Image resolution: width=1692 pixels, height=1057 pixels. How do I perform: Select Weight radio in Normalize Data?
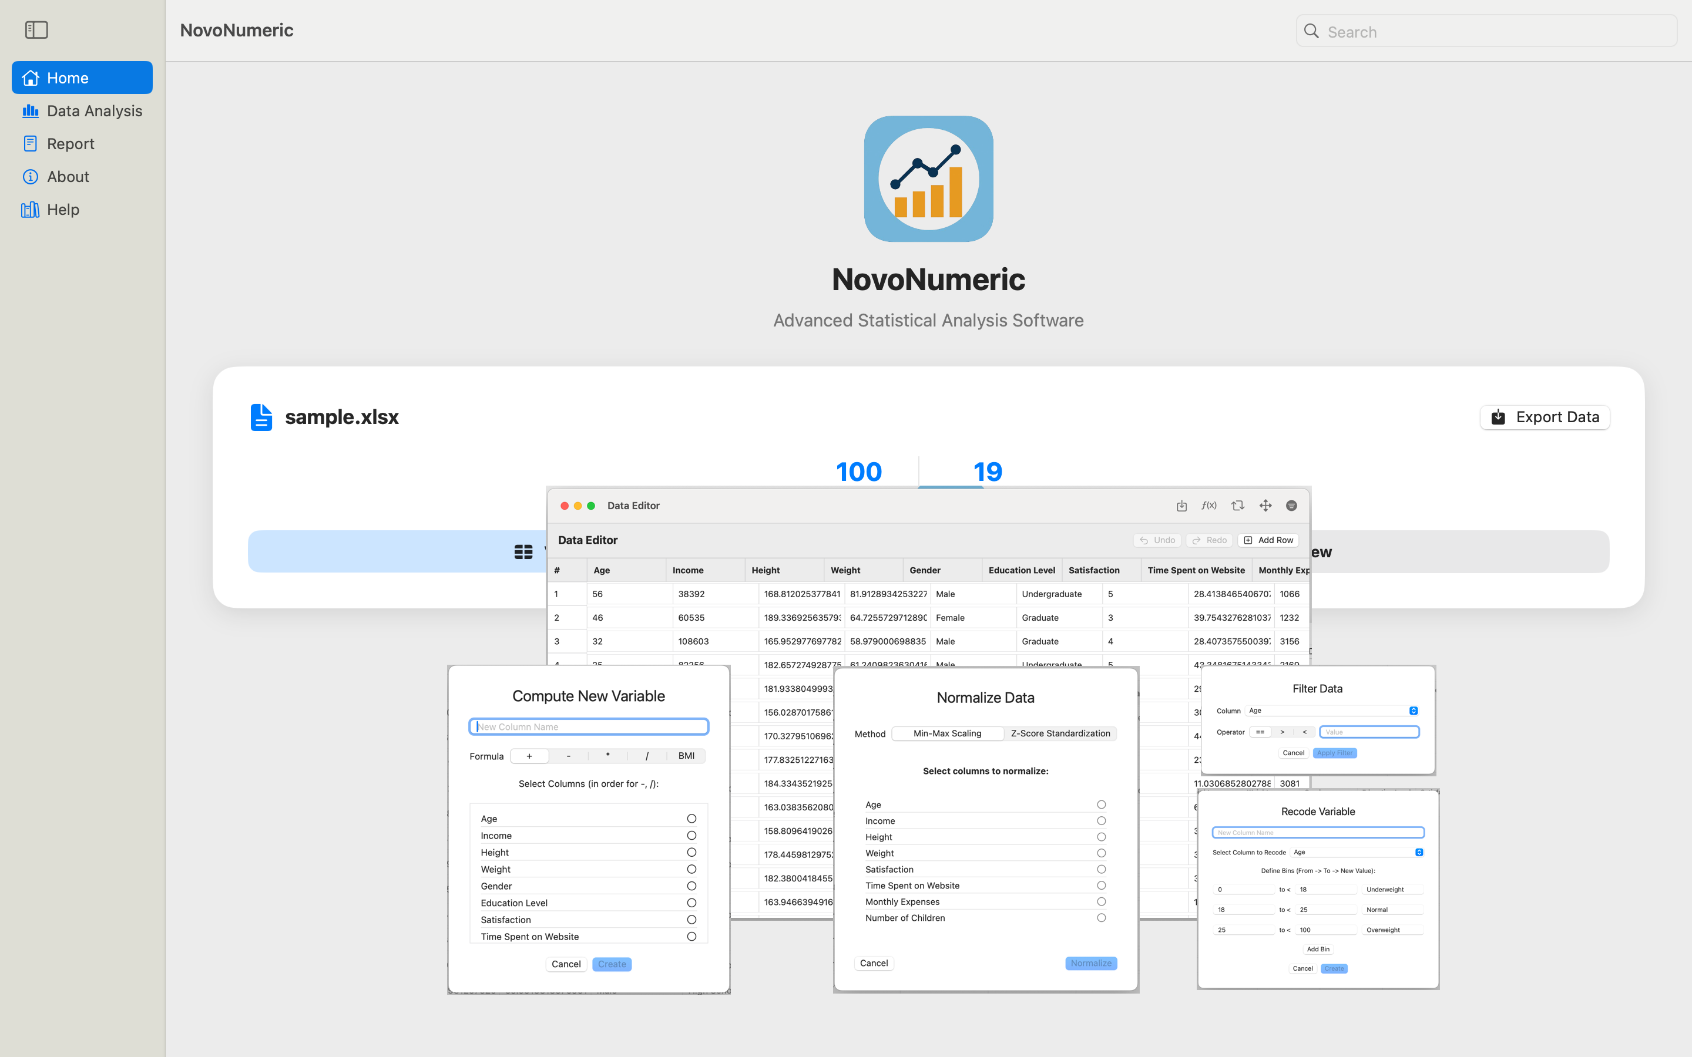pyautogui.click(x=1101, y=853)
